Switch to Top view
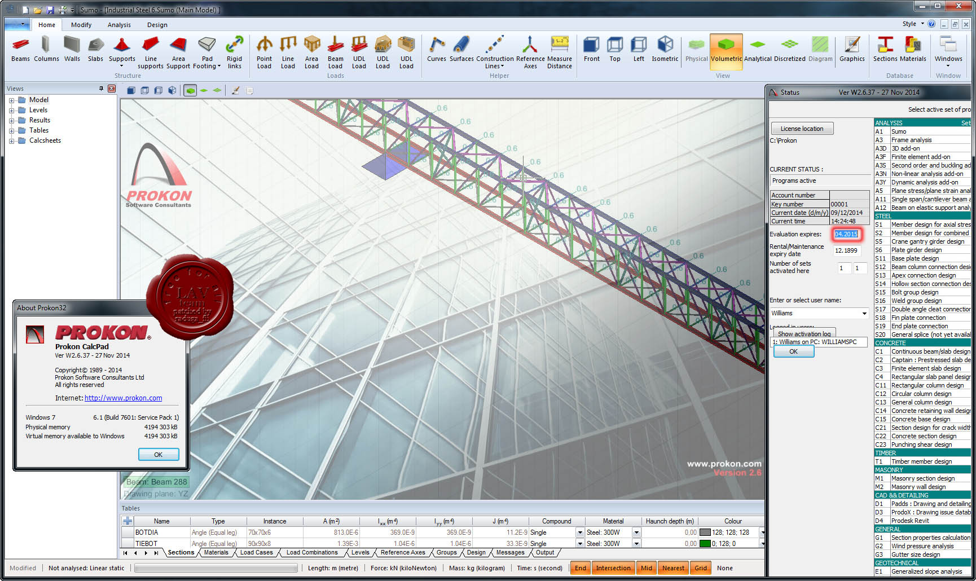Screen dimensions: 976x581 click(615, 49)
